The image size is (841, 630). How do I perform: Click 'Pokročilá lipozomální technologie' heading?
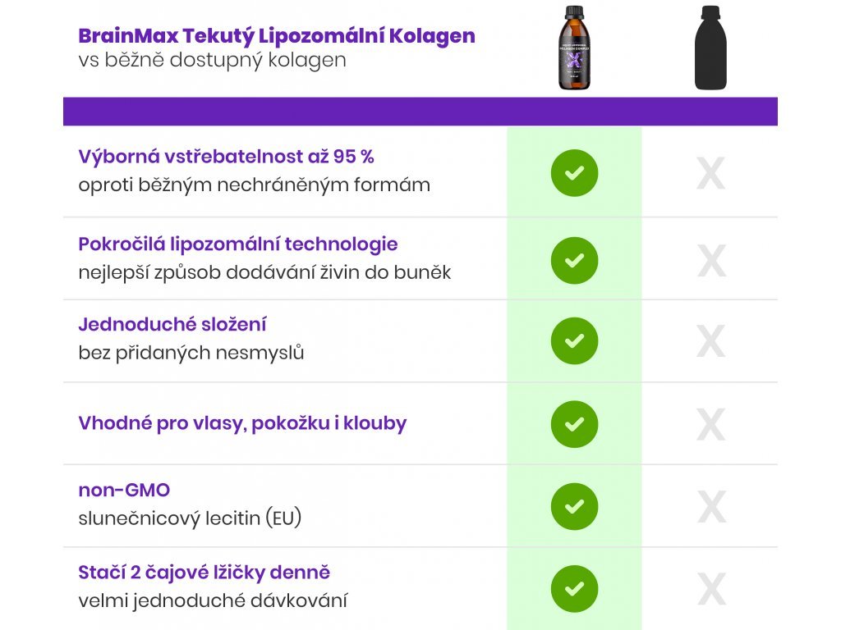(x=238, y=244)
